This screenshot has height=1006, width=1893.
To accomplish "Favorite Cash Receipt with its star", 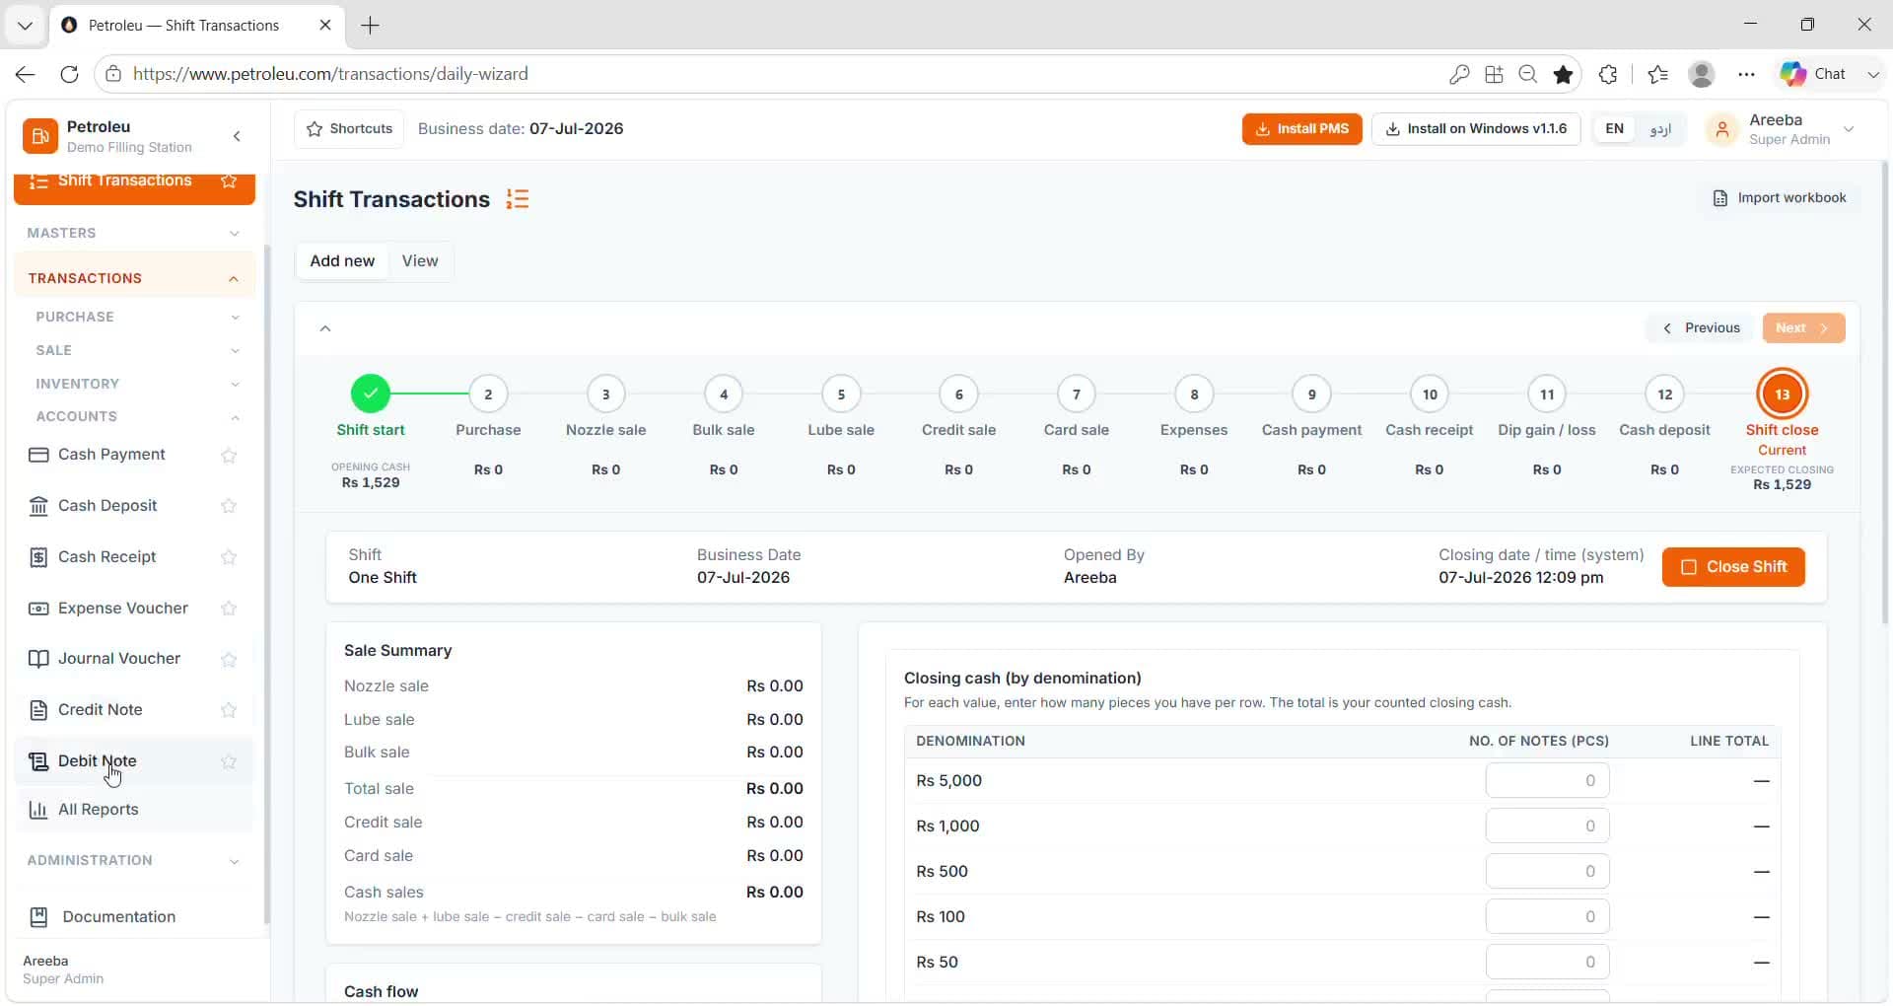I will pos(229,557).
